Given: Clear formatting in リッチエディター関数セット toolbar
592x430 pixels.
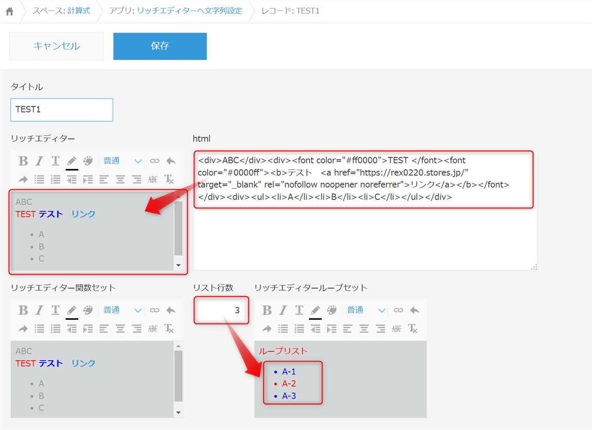Looking at the screenshot, I should [169, 329].
